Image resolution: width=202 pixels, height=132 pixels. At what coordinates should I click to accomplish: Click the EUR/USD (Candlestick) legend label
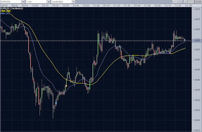(12, 9)
